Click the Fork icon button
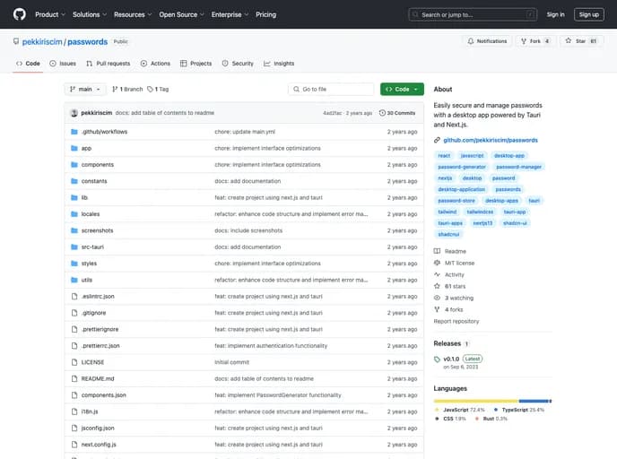617x459 pixels. pyautogui.click(x=524, y=41)
